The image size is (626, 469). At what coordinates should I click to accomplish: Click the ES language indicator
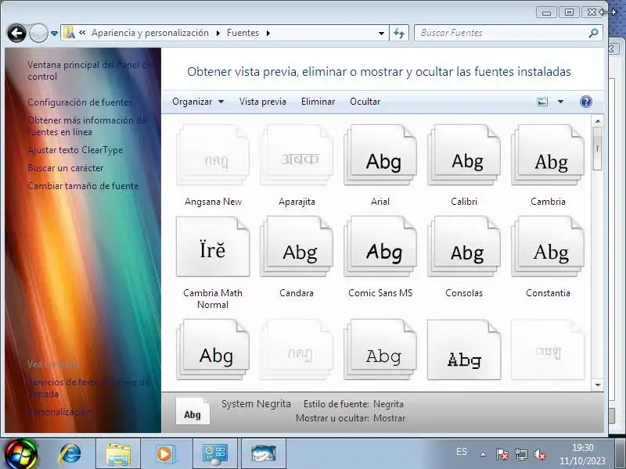click(x=462, y=452)
